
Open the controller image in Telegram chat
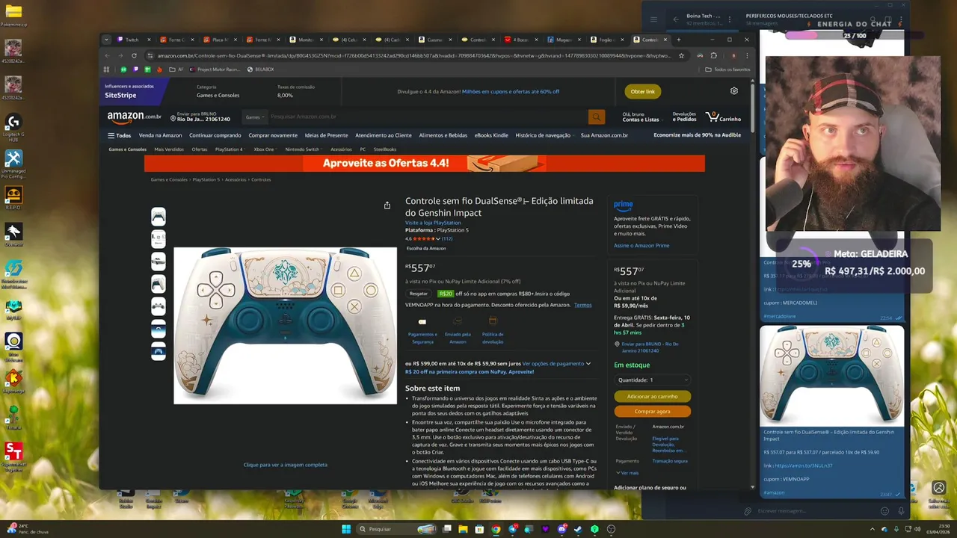tap(831, 376)
